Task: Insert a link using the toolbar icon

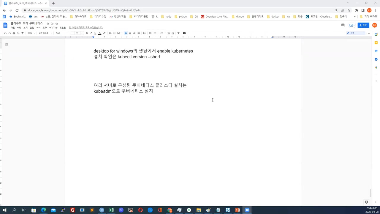Action: [110, 33]
